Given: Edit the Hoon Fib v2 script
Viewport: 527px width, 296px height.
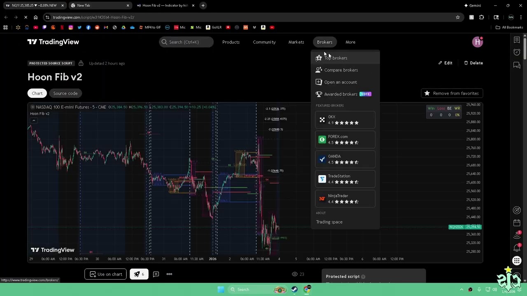Looking at the screenshot, I should click(445, 63).
